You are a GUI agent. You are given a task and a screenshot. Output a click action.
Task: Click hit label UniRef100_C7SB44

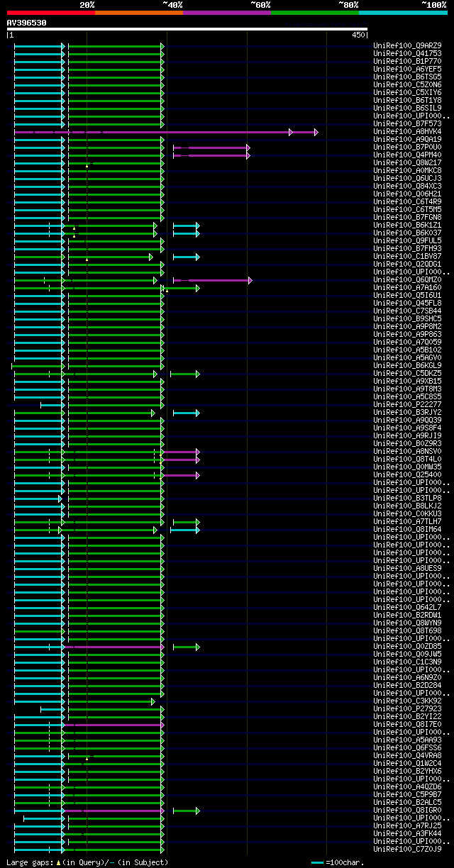407,311
